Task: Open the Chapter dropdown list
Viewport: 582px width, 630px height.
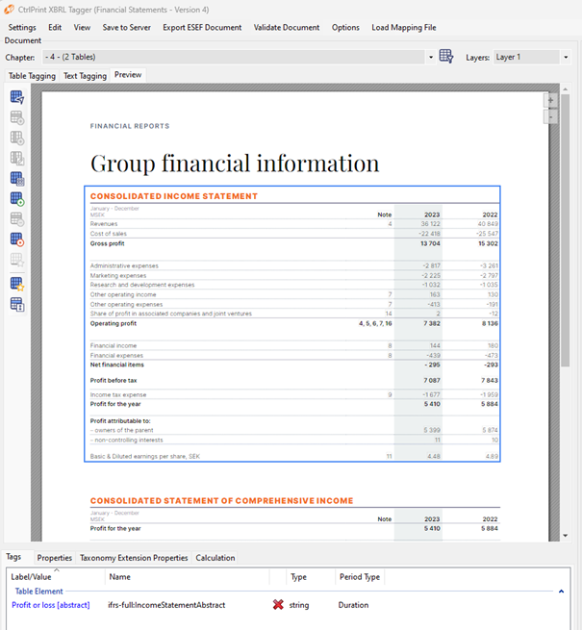Action: pyautogui.click(x=431, y=57)
